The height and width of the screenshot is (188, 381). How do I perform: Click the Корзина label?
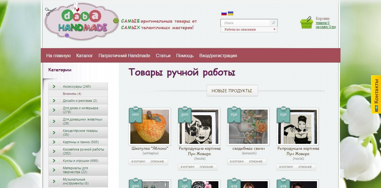pos(323,19)
